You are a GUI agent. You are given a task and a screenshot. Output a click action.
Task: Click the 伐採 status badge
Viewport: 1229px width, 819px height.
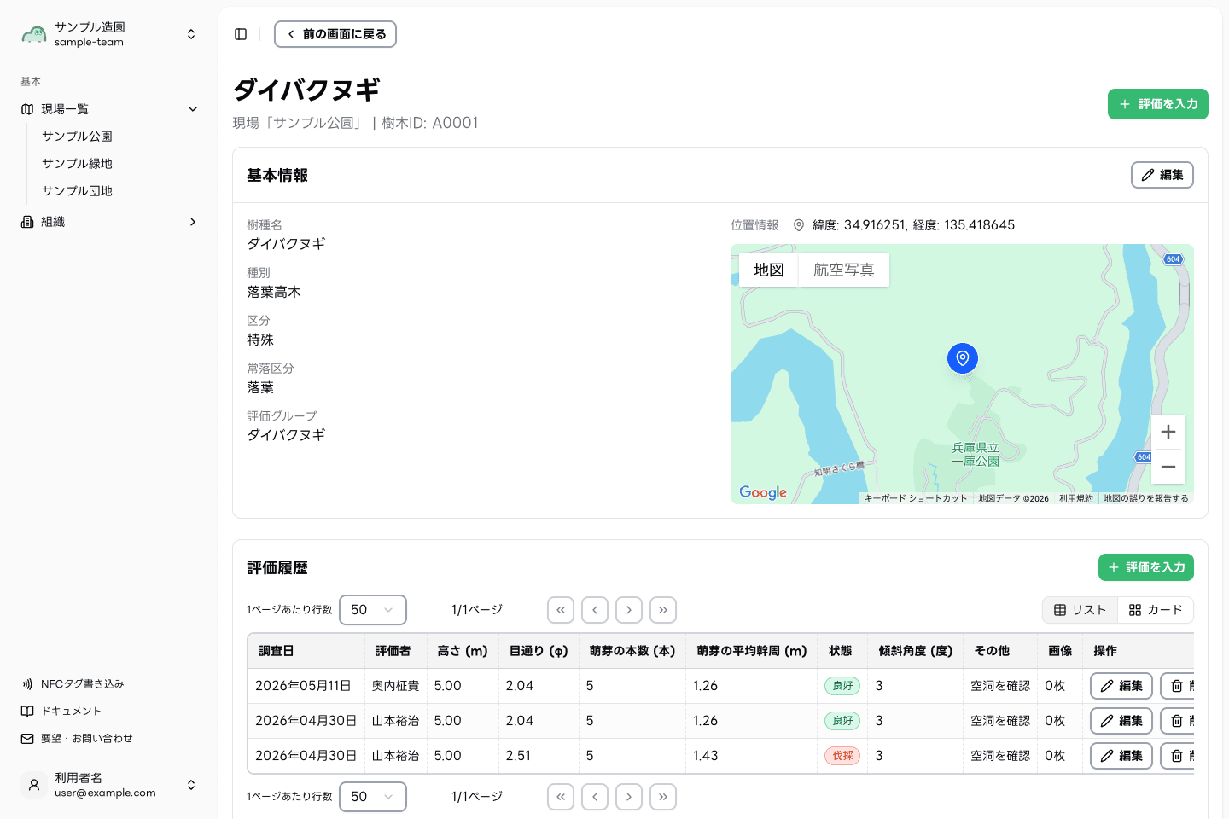842,756
